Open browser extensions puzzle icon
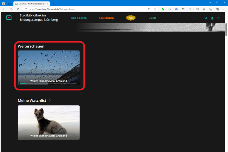 (190, 9)
